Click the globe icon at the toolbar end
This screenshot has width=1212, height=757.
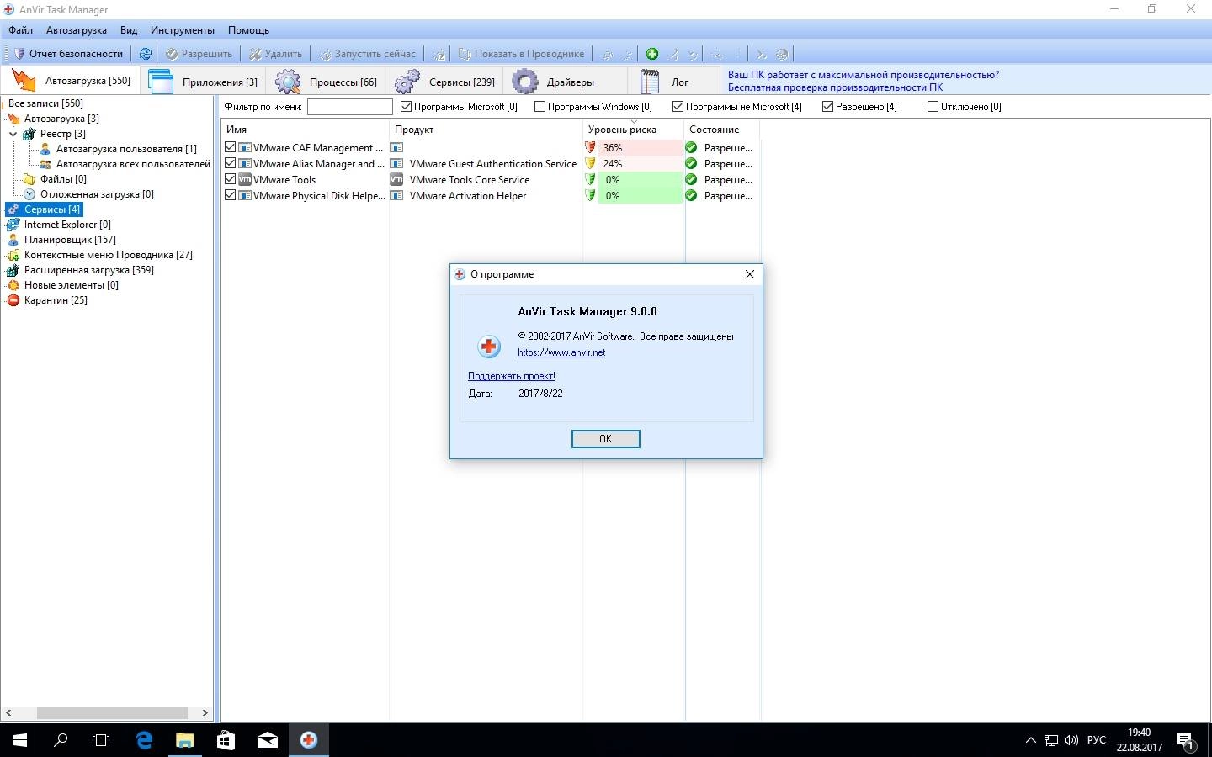point(782,54)
